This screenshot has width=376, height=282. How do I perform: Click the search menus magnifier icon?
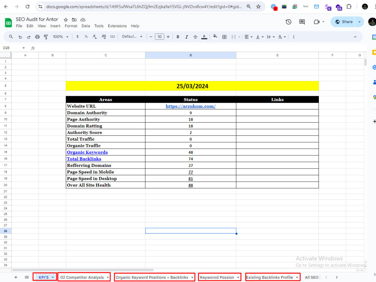11,37
